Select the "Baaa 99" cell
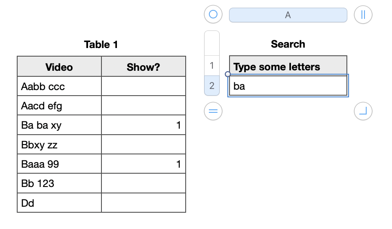This screenshot has width=392, height=229. coord(59,164)
